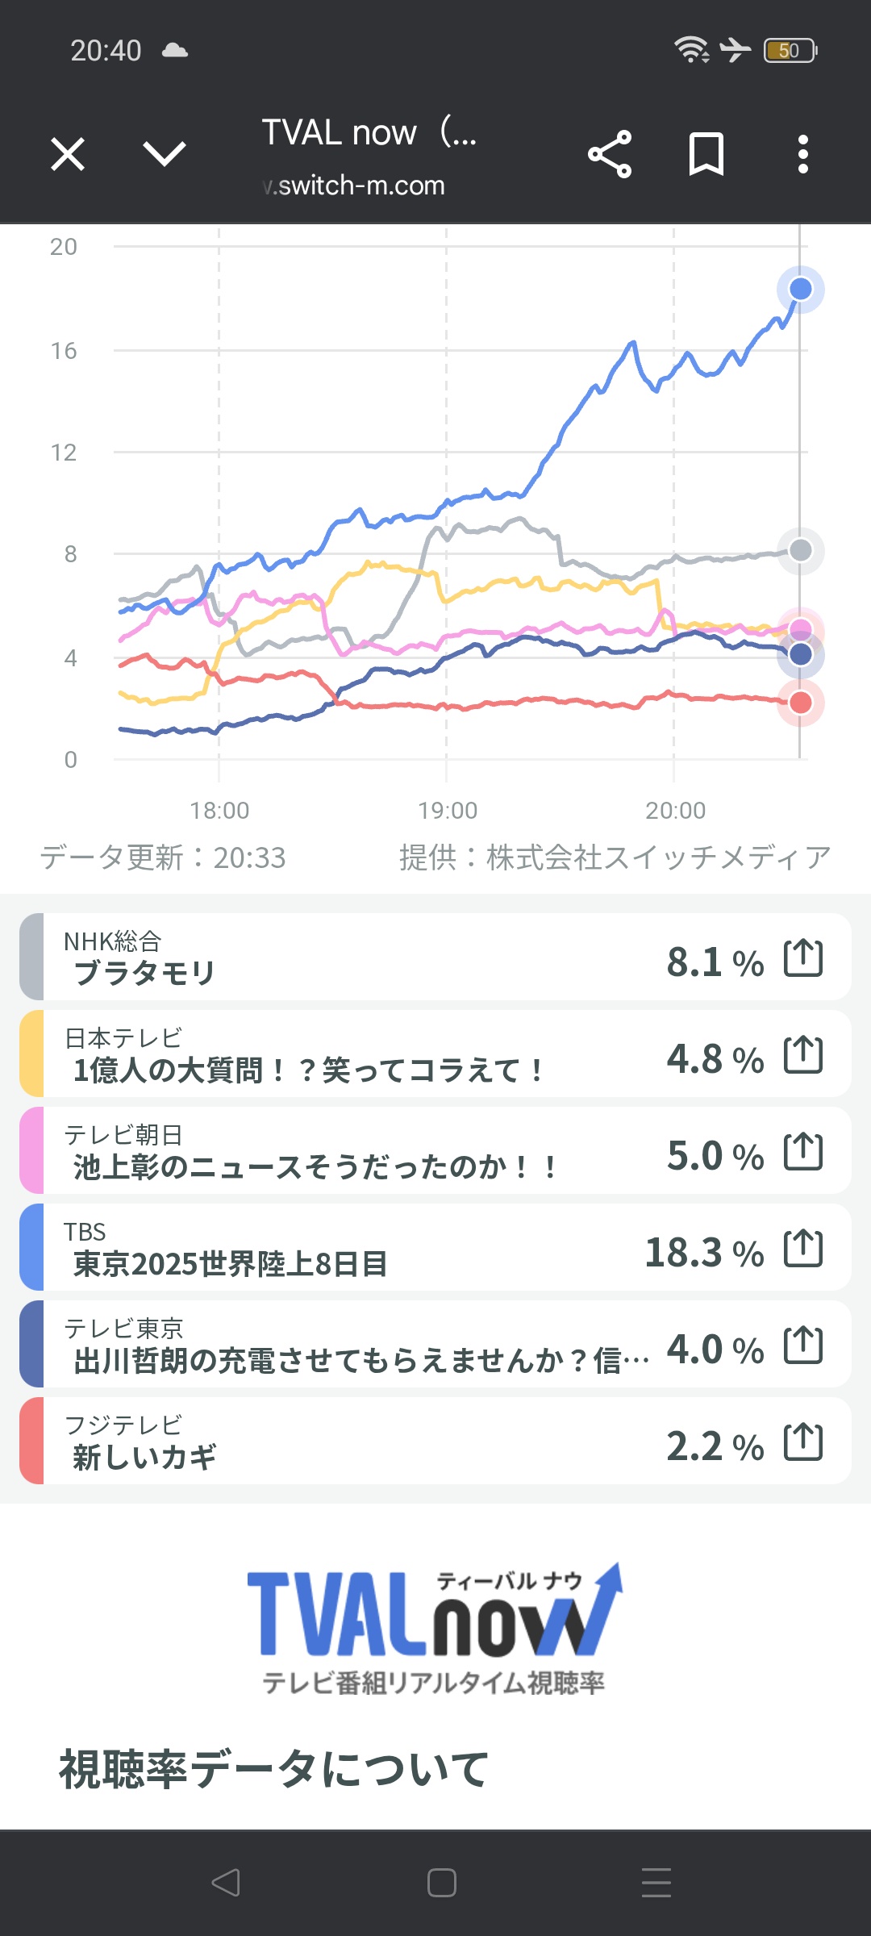The height and width of the screenshot is (1936, 871).
Task: Open the three-dot overflow menu
Action: coord(802,153)
